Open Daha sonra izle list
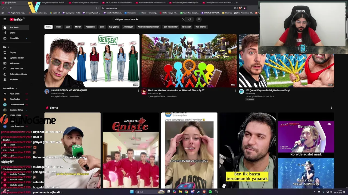The height and width of the screenshot is (195, 348). click(x=15, y=69)
